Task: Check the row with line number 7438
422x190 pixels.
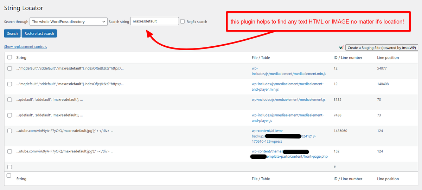Action: (x=9, y=115)
